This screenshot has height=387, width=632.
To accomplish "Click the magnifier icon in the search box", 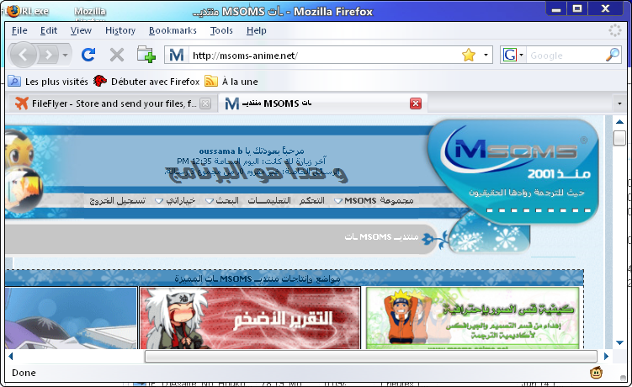I will pyautogui.click(x=613, y=55).
